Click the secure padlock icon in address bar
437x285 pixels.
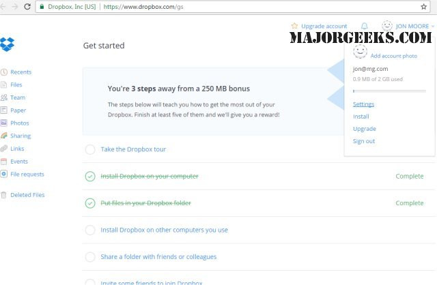(42, 7)
